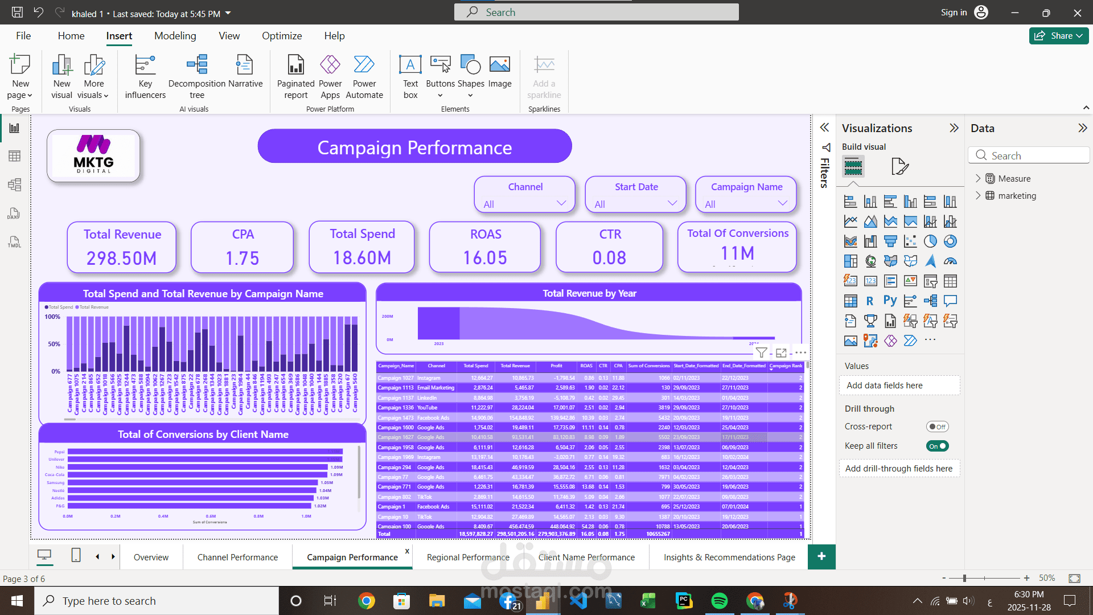Open the DAX query view sidebar icon
Screen dimensions: 1093x615
pyautogui.click(x=14, y=214)
